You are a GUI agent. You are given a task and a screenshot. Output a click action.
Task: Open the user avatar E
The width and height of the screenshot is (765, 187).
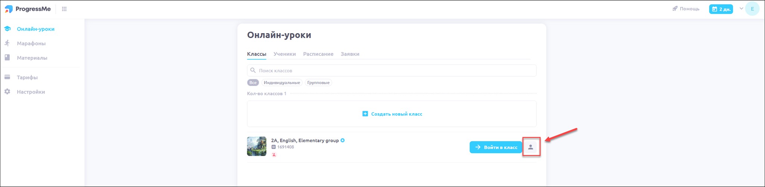pyautogui.click(x=752, y=9)
